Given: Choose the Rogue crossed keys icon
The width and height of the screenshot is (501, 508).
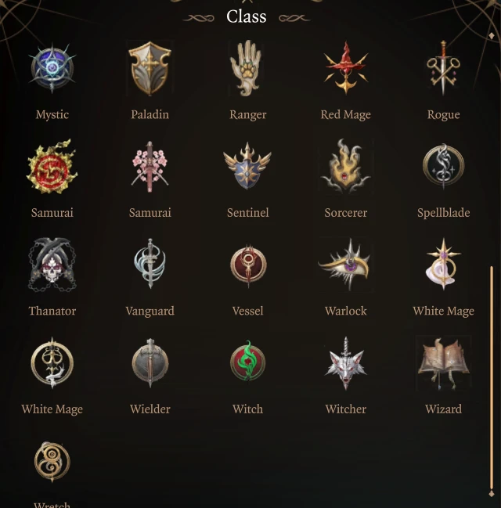Looking at the screenshot, I should coord(443,68).
